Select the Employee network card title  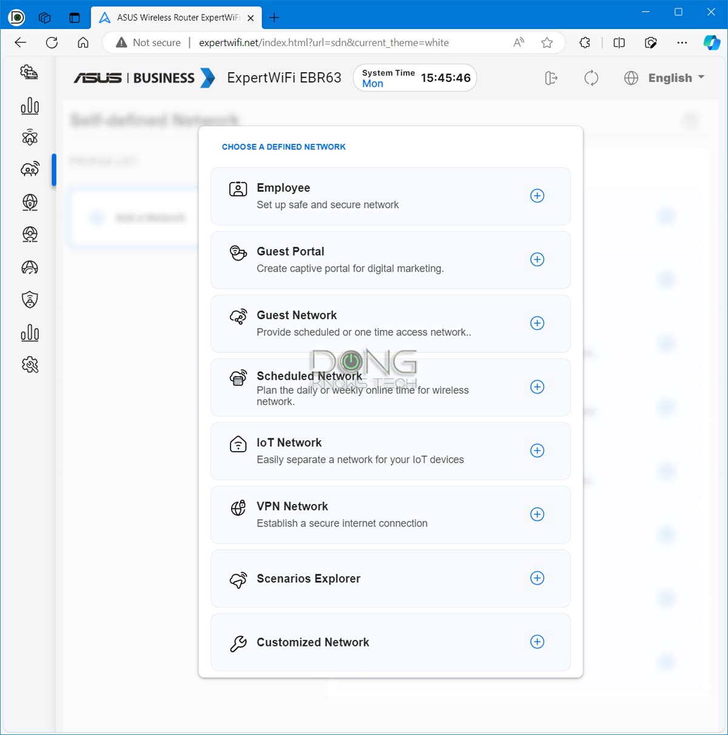coord(283,188)
